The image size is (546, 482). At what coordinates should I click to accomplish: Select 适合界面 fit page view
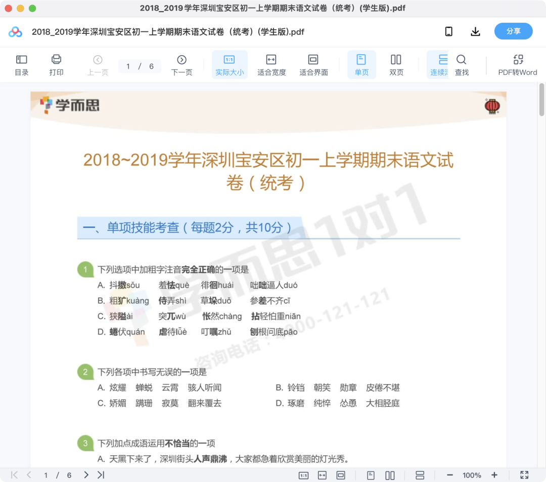point(313,65)
